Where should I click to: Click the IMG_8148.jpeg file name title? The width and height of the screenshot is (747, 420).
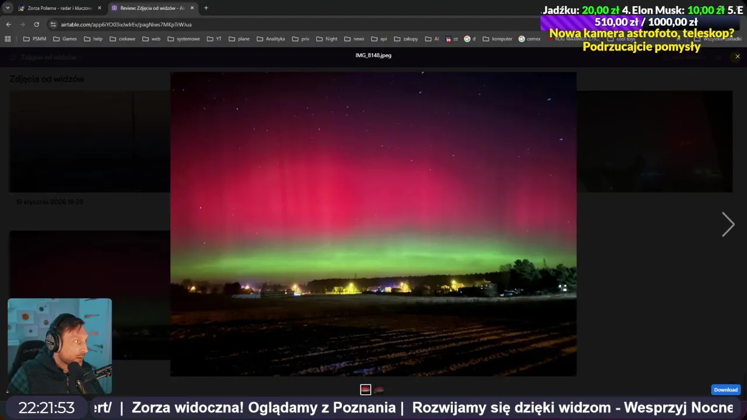tap(373, 55)
